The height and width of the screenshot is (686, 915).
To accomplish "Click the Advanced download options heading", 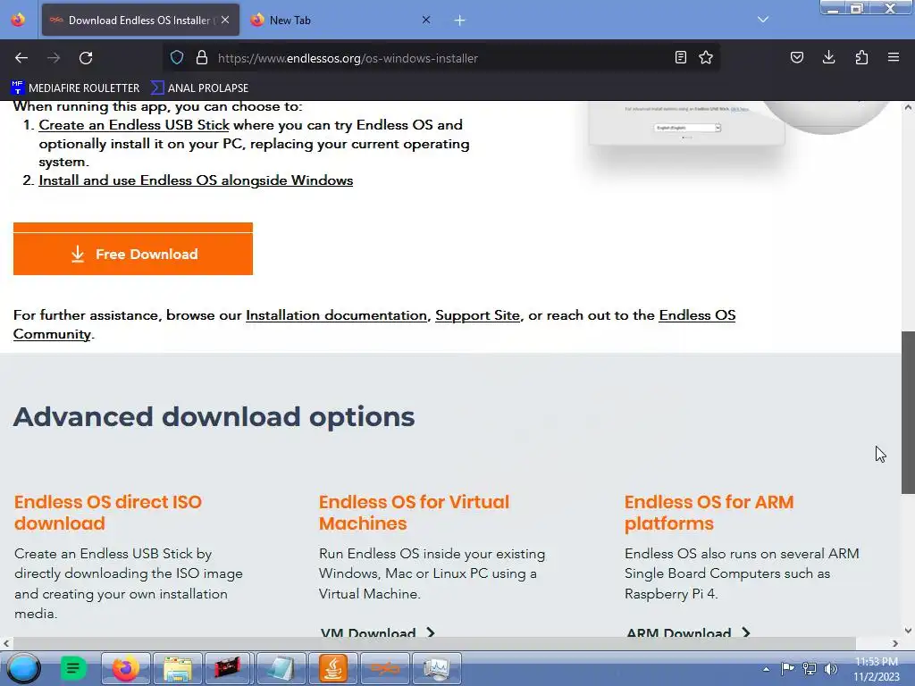I will click(214, 417).
